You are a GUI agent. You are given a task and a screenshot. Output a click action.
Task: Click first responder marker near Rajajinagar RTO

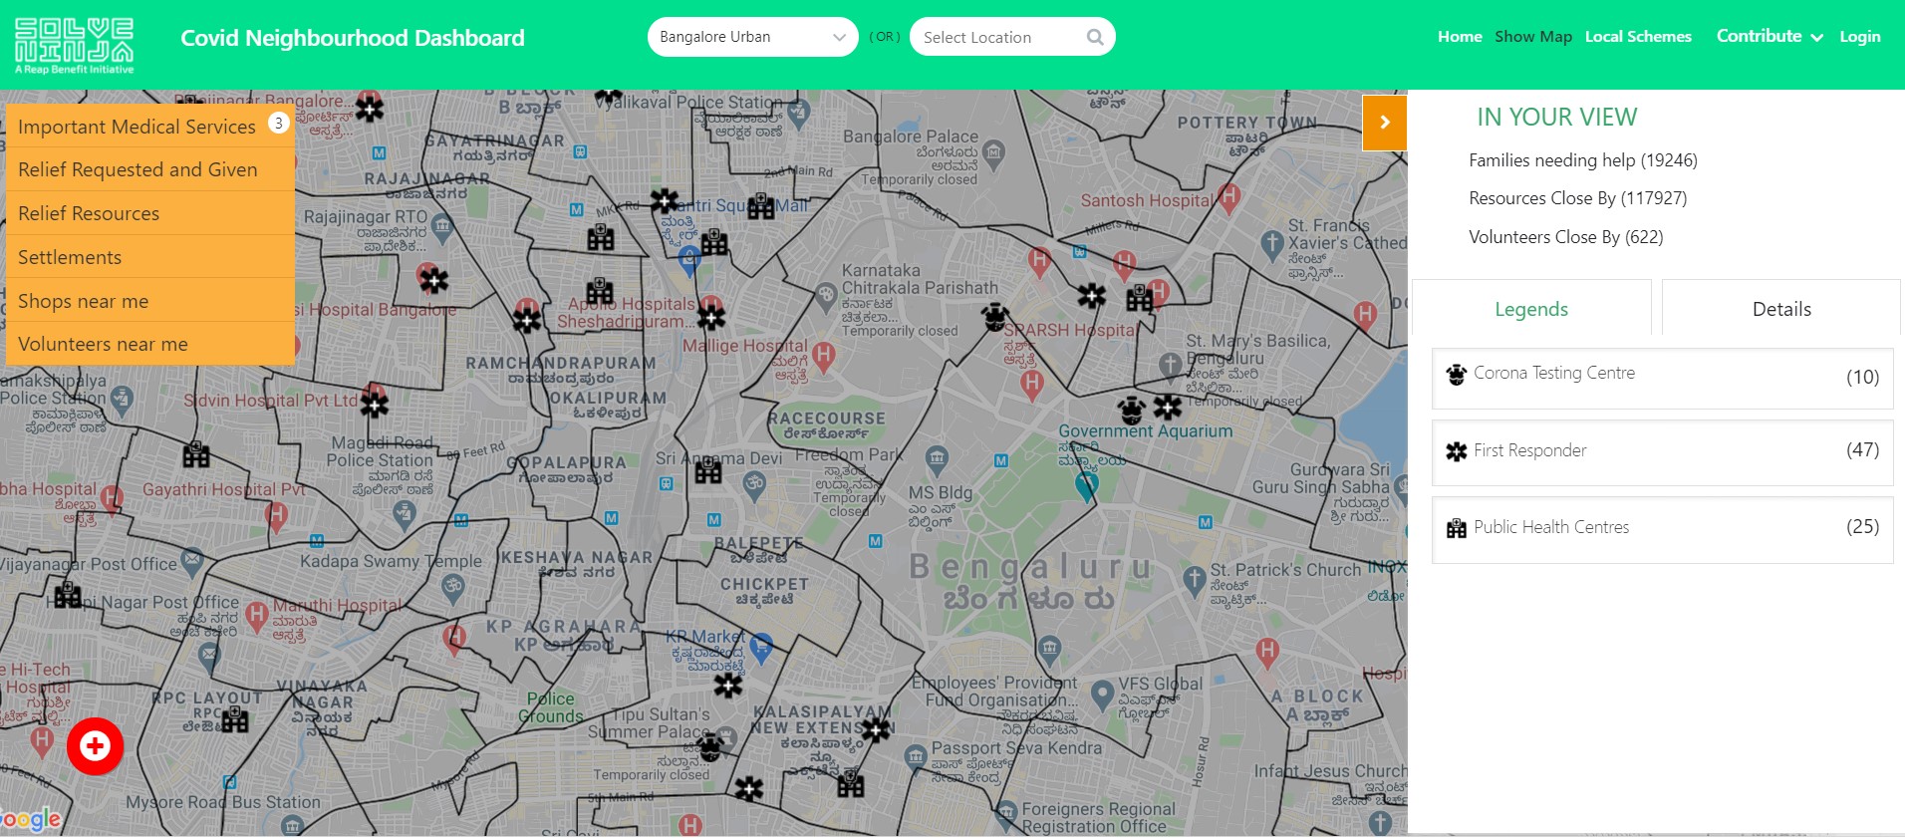point(433,281)
